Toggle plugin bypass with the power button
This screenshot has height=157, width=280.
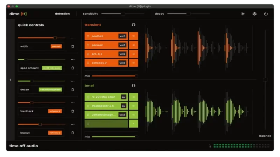click(266, 14)
